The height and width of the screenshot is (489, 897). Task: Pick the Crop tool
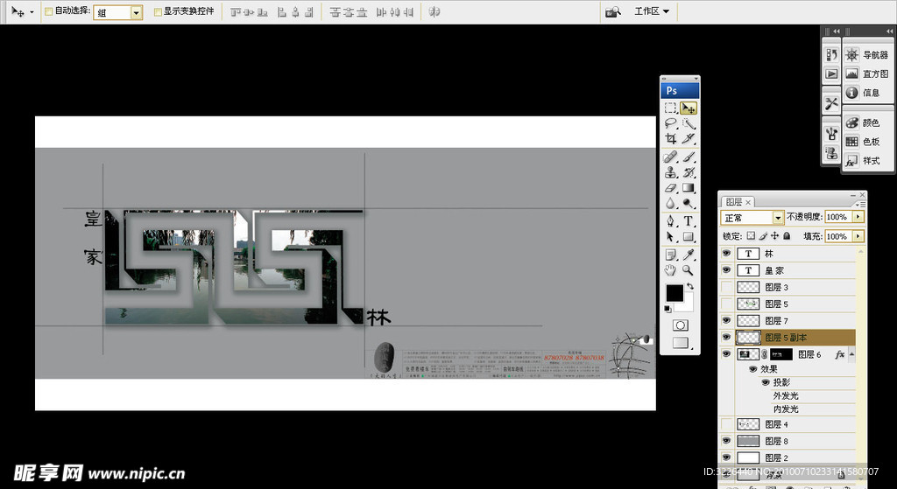click(x=670, y=139)
